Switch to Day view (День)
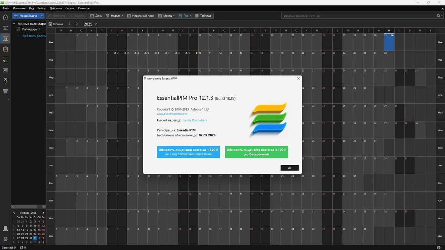 [96, 16]
